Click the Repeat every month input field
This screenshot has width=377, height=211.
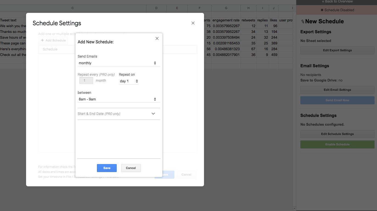pos(86,80)
